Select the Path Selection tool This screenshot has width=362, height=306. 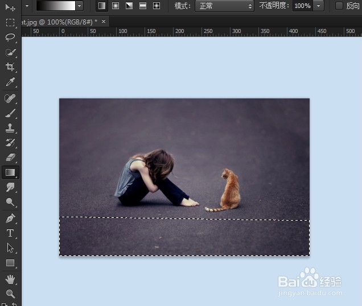click(10, 248)
